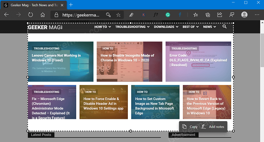Click How To tag on Header Ad card
The height and width of the screenshot is (142, 264).
click(x=91, y=92)
